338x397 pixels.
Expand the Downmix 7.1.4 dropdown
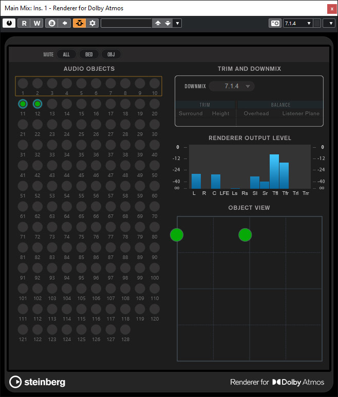232,86
